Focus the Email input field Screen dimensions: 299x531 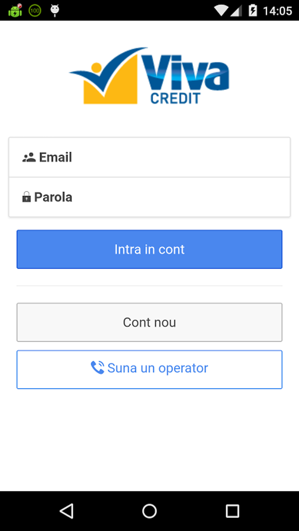pyautogui.click(x=164, y=157)
